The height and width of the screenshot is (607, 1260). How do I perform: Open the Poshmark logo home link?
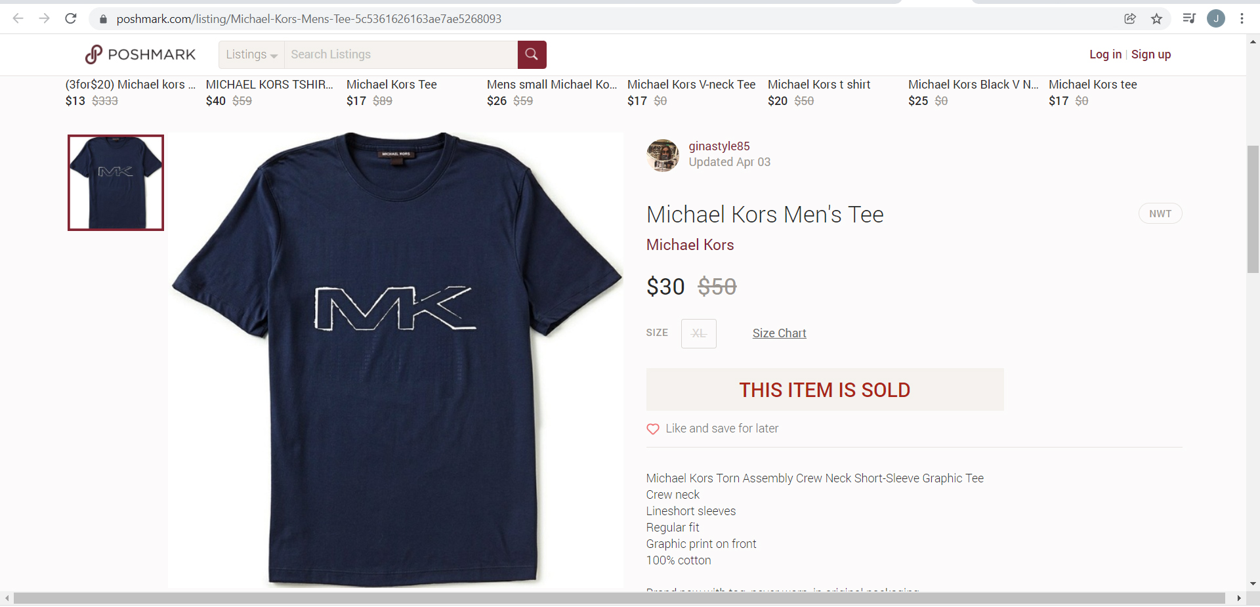pyautogui.click(x=140, y=54)
